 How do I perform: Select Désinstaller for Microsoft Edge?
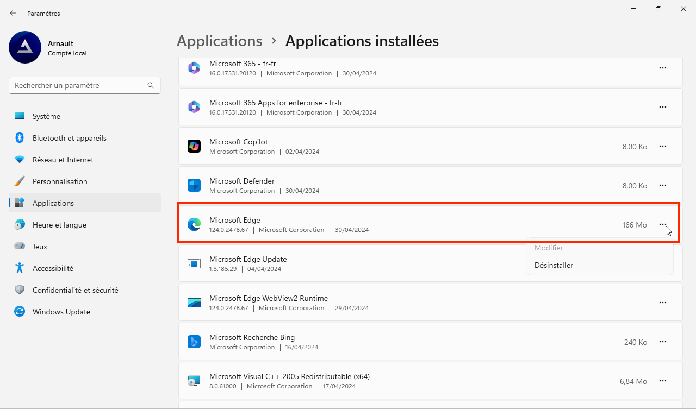tap(554, 265)
